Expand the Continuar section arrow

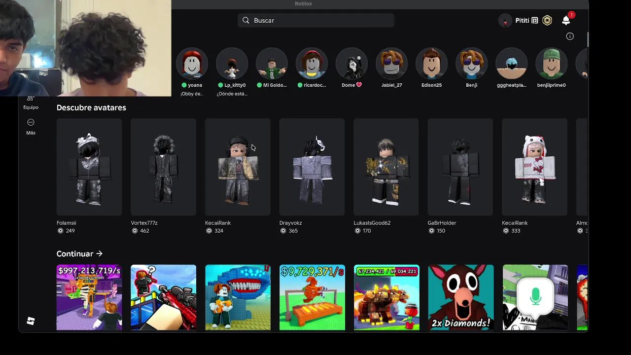click(x=99, y=254)
